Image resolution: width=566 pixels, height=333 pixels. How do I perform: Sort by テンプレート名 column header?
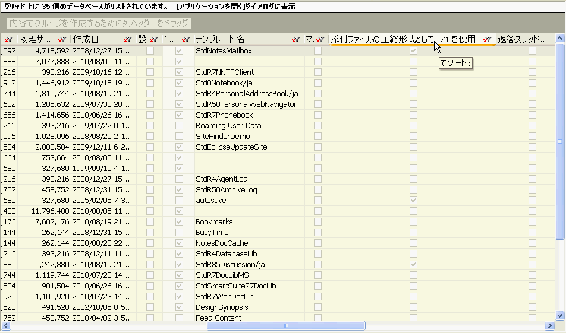(238, 39)
